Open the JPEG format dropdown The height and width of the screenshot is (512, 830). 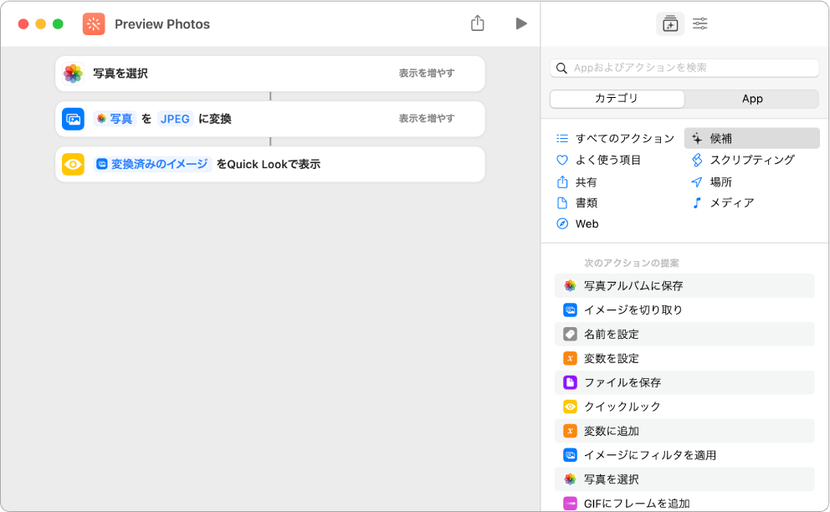click(175, 119)
